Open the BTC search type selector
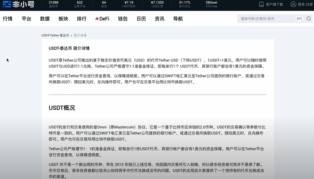The width and height of the screenshot is (314, 179). tap(299, 19)
